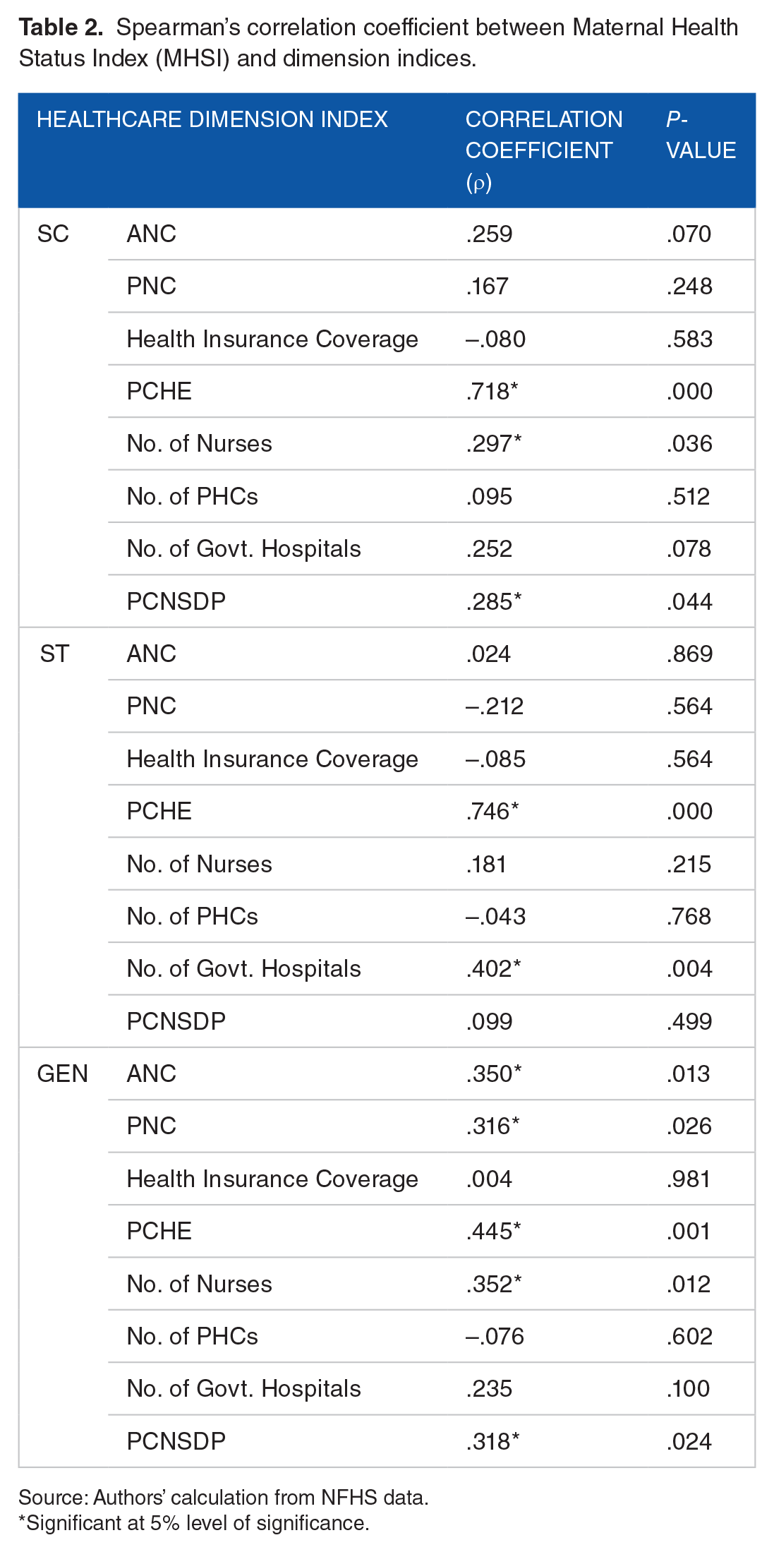Select Health Insurance Coverage in SC group
Screen dimensions: 774x1552
[x=272, y=339]
